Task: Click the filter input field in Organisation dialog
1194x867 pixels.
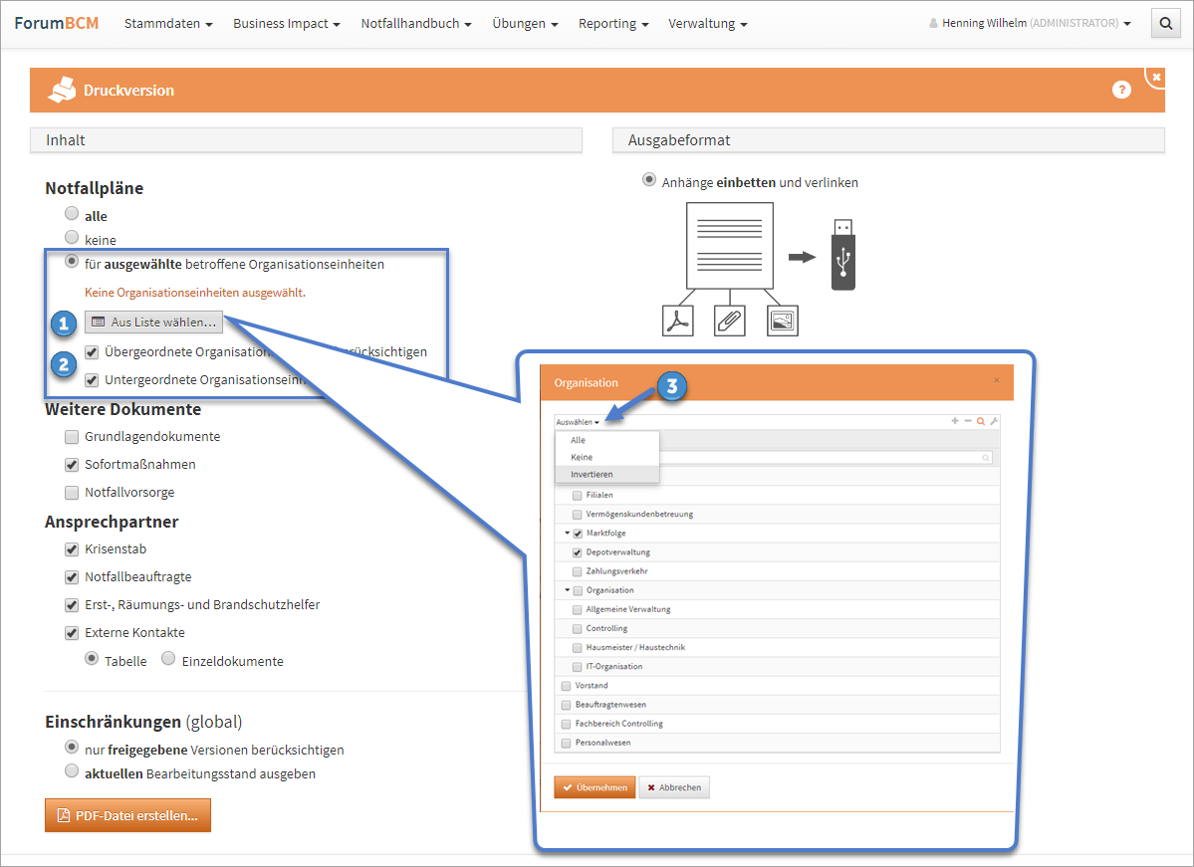Action: click(x=827, y=457)
